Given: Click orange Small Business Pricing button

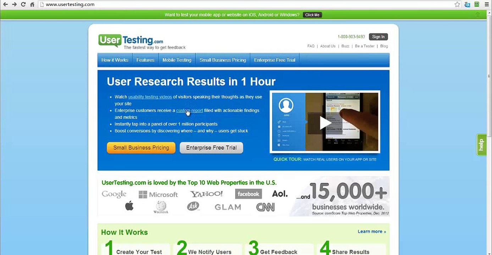Looking at the screenshot, I should [141, 148].
